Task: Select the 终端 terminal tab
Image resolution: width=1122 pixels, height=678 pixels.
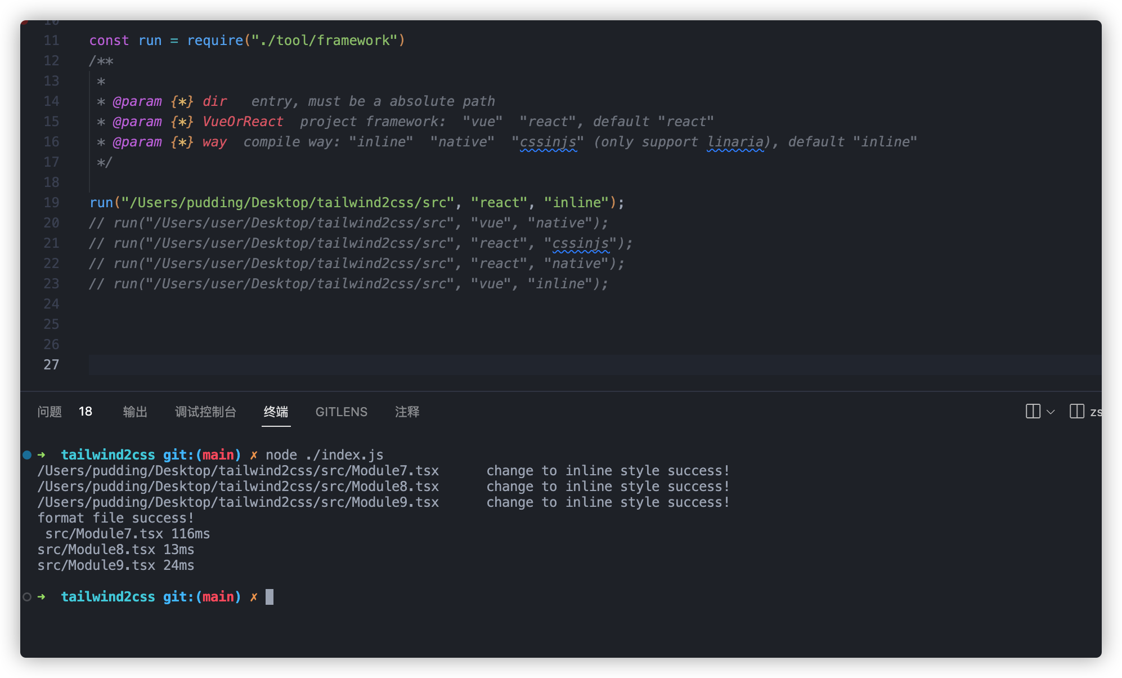Action: 276,412
